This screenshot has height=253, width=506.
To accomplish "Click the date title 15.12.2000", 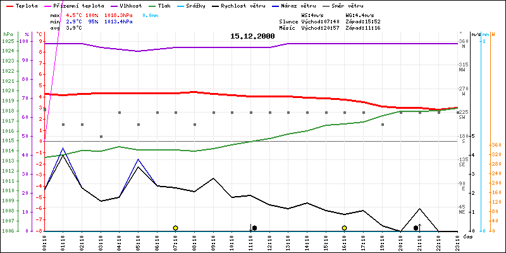I will click(x=252, y=37).
